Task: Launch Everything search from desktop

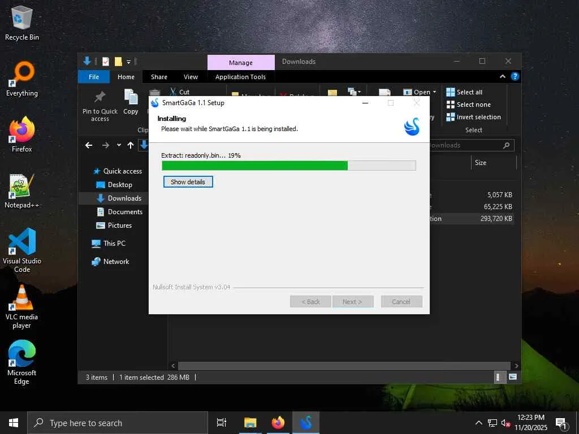Action: (x=22, y=79)
